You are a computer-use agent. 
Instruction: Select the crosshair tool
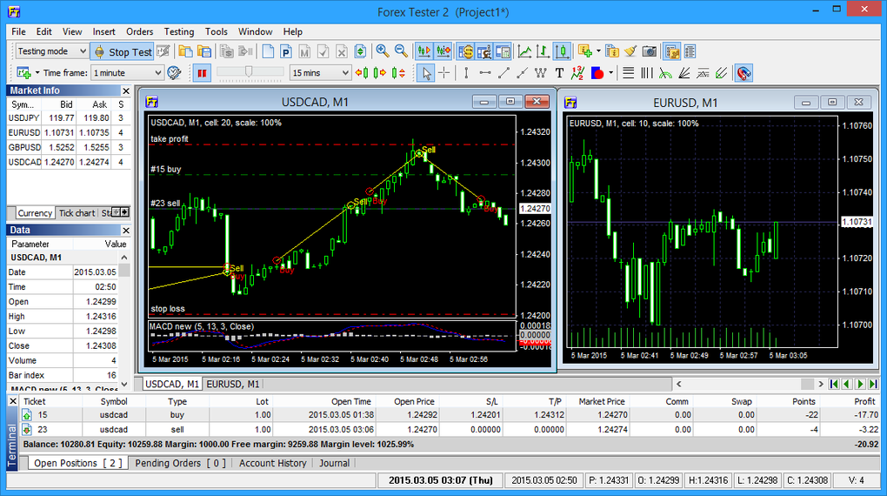pyautogui.click(x=444, y=73)
